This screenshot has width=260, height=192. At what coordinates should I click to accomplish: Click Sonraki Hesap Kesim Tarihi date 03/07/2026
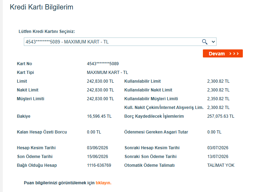pos(218,148)
